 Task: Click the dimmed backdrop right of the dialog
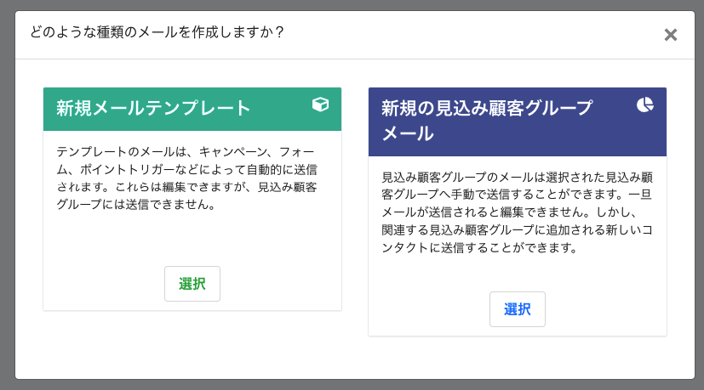click(x=698, y=195)
